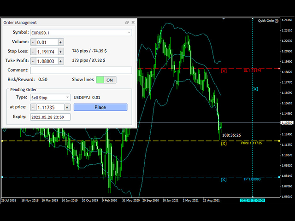Click the SL 1.19174 line label

tap(253, 70)
